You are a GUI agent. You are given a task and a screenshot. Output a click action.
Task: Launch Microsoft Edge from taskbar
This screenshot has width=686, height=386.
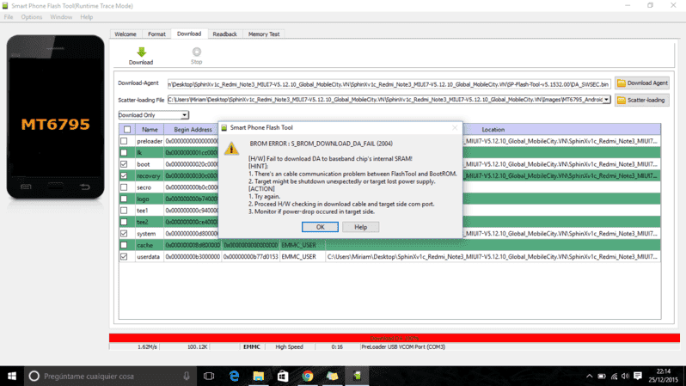[234, 376]
